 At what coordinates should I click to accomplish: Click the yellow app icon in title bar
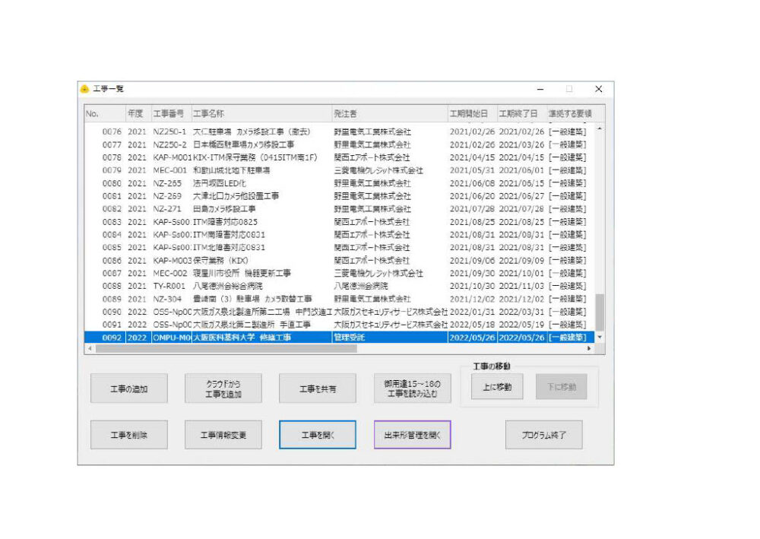point(85,89)
